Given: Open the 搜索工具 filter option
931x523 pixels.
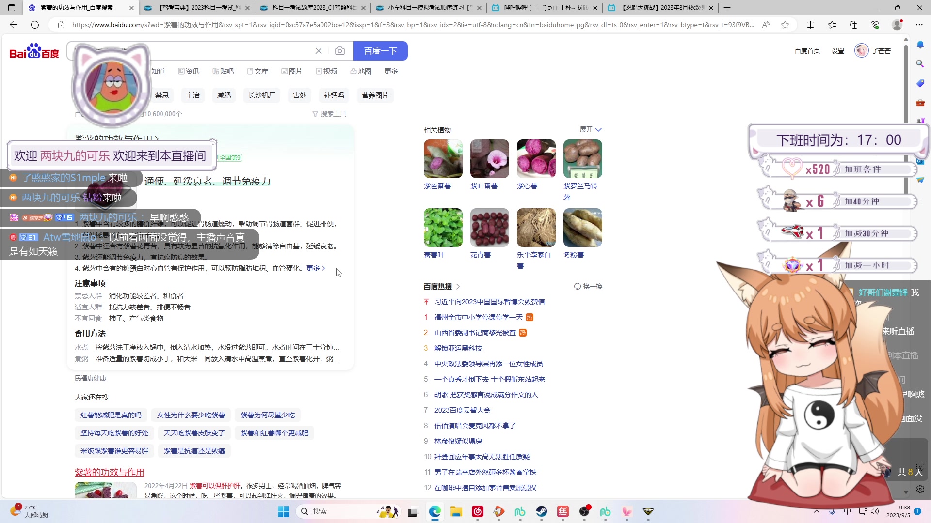Looking at the screenshot, I should point(329,114).
